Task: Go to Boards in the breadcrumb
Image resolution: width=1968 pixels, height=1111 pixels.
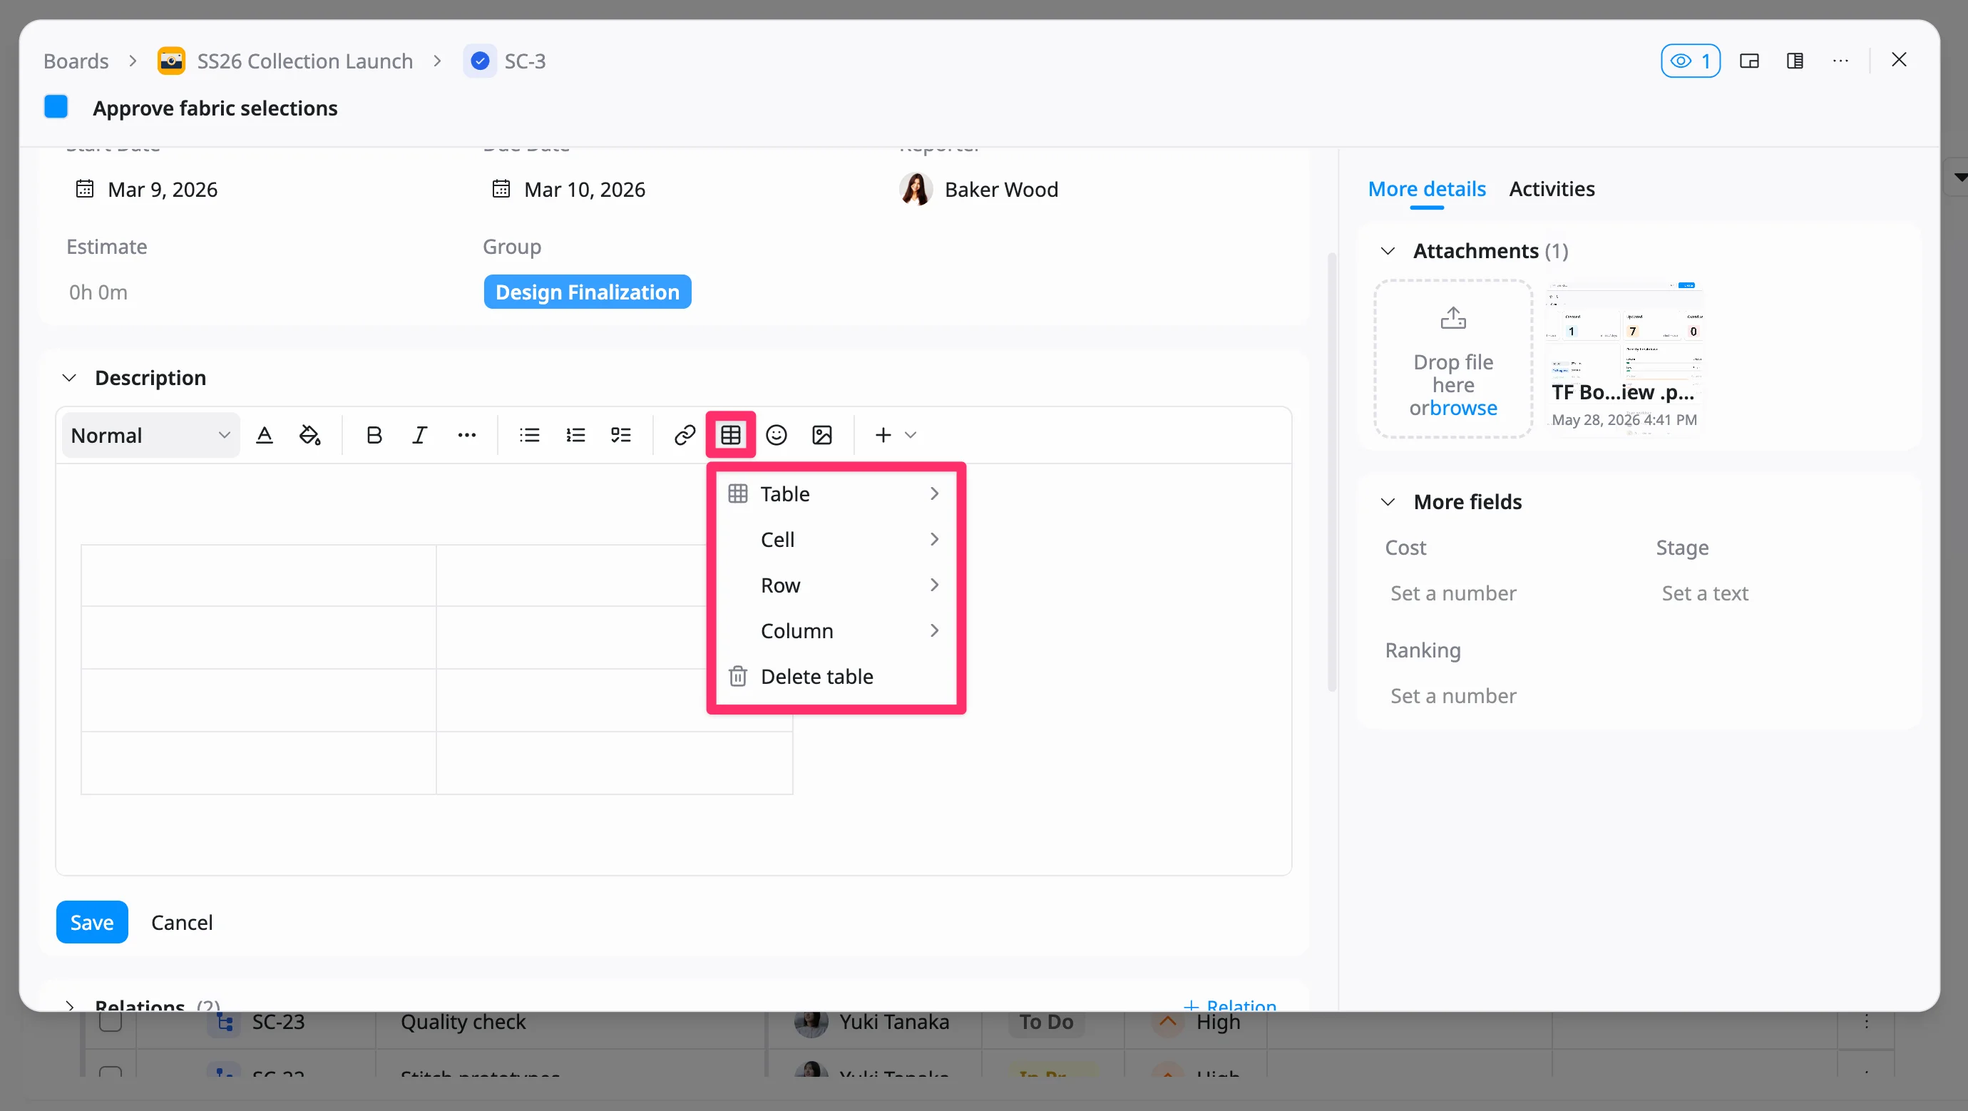Action: 76,61
